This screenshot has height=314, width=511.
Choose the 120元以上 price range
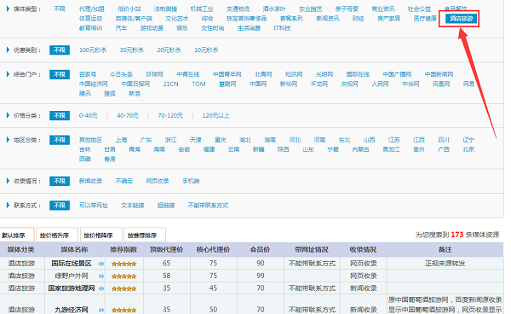tap(215, 115)
